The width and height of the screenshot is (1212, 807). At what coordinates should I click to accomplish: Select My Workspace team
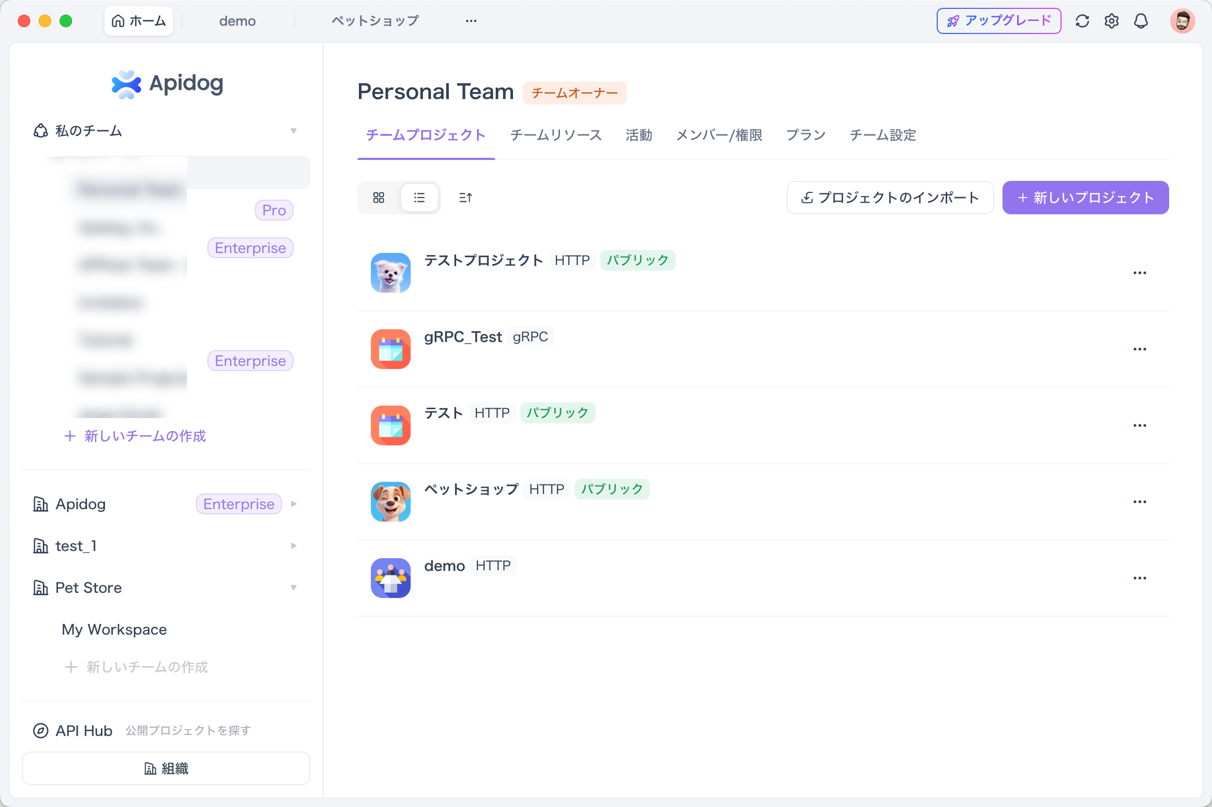(x=114, y=629)
